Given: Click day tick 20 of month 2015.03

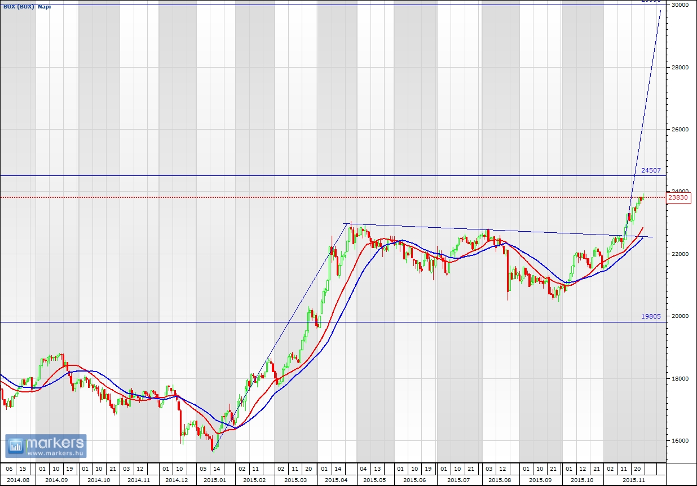Looking at the screenshot, I should [x=308, y=469].
